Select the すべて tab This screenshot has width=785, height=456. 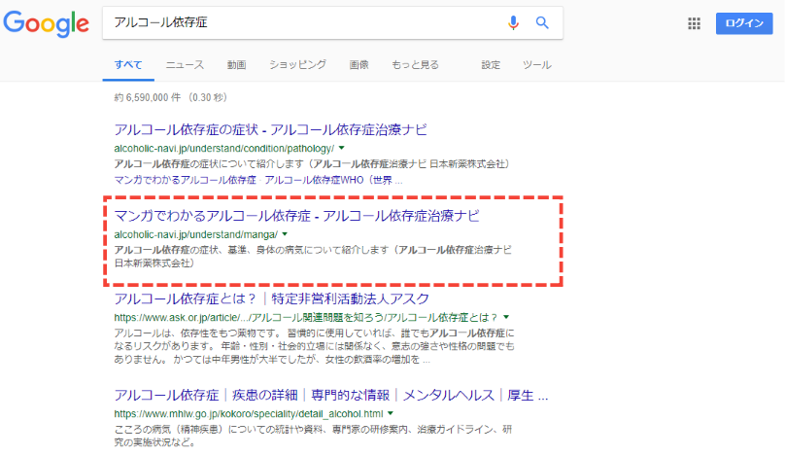pos(128,64)
